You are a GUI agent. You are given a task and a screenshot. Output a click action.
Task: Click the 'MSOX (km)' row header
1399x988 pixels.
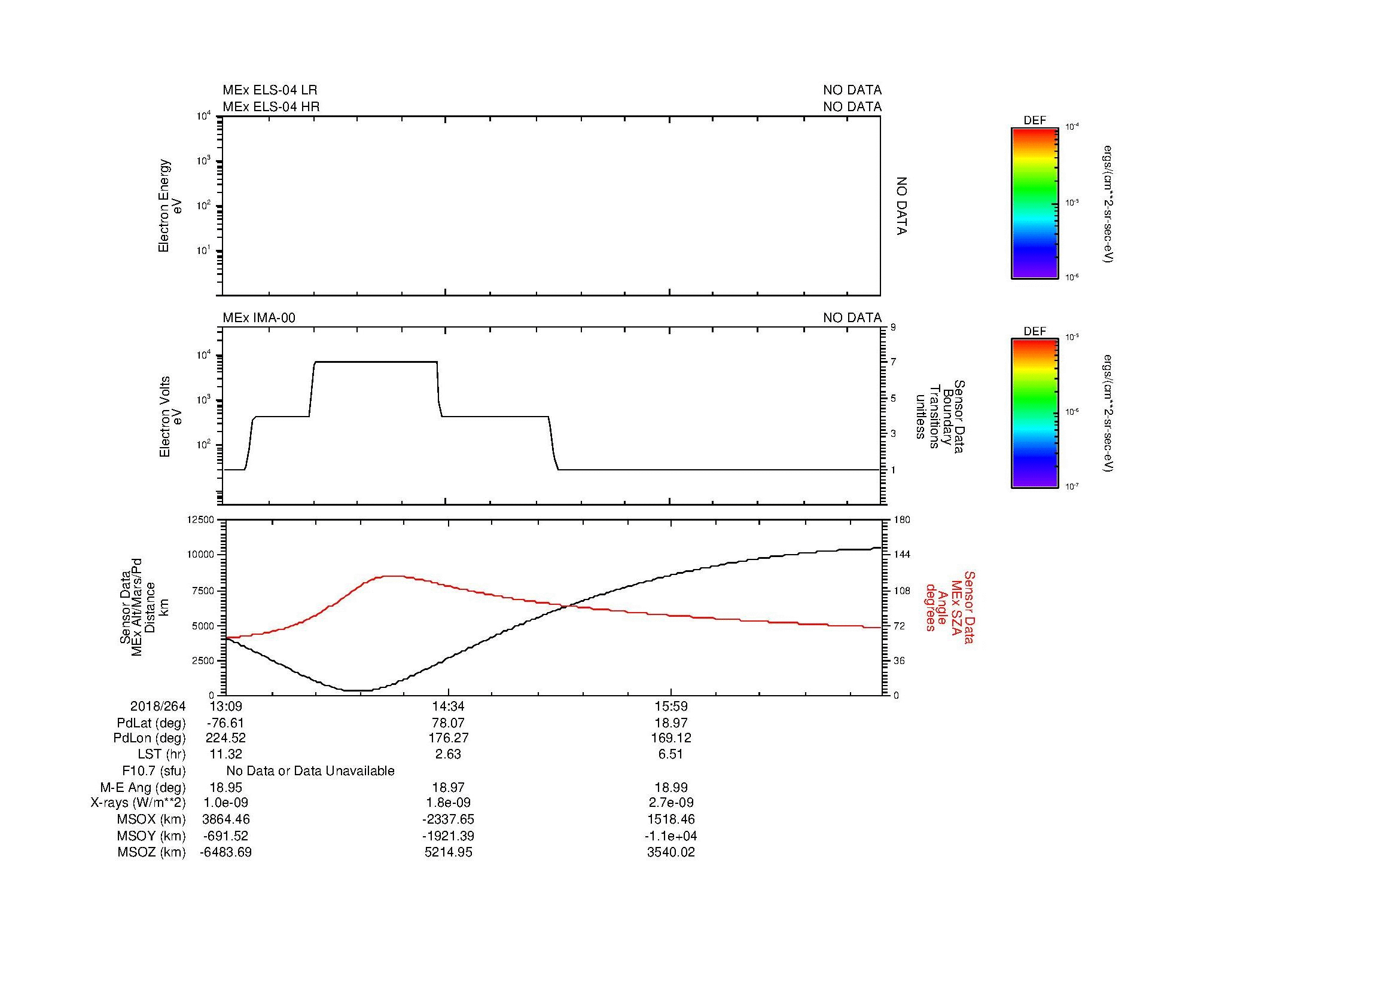[151, 819]
